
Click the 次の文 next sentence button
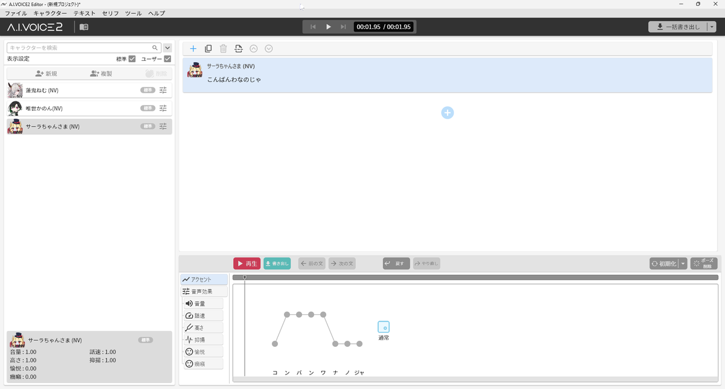click(x=342, y=264)
